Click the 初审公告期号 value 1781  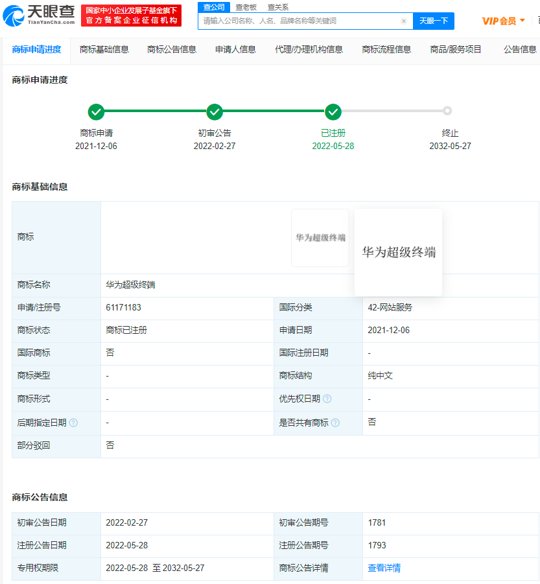tap(377, 523)
